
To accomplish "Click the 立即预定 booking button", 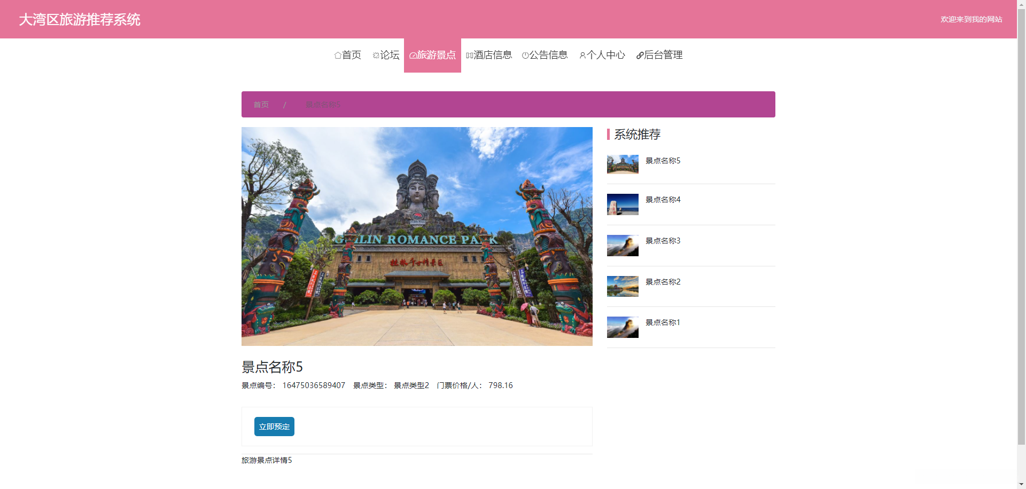I will (x=274, y=427).
